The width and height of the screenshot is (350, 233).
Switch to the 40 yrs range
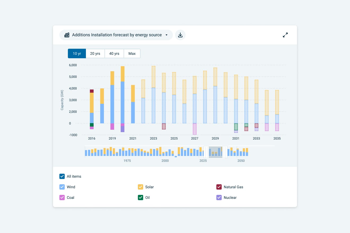114,53
